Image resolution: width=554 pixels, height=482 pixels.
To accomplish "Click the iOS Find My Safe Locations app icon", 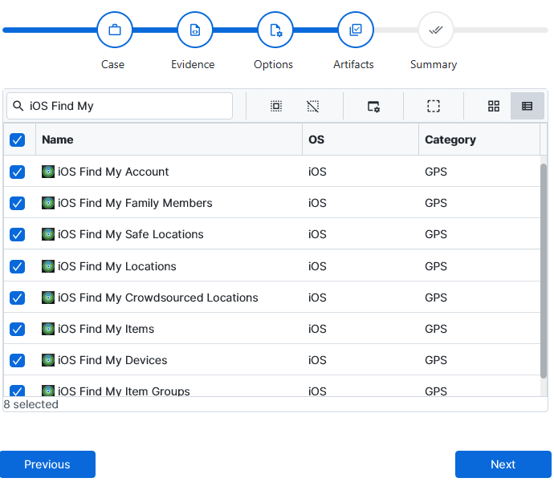I will (x=48, y=234).
